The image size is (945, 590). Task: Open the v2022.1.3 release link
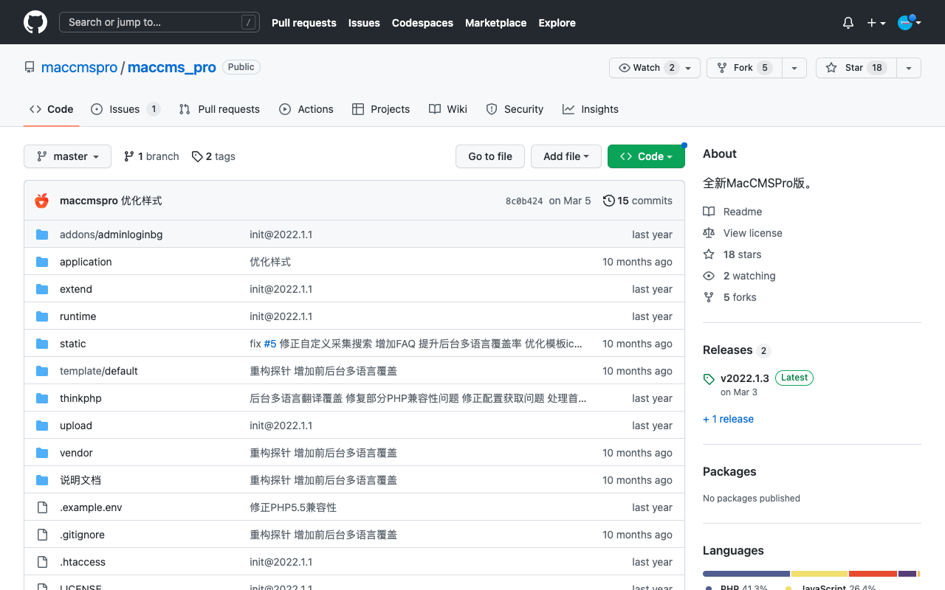(x=744, y=378)
